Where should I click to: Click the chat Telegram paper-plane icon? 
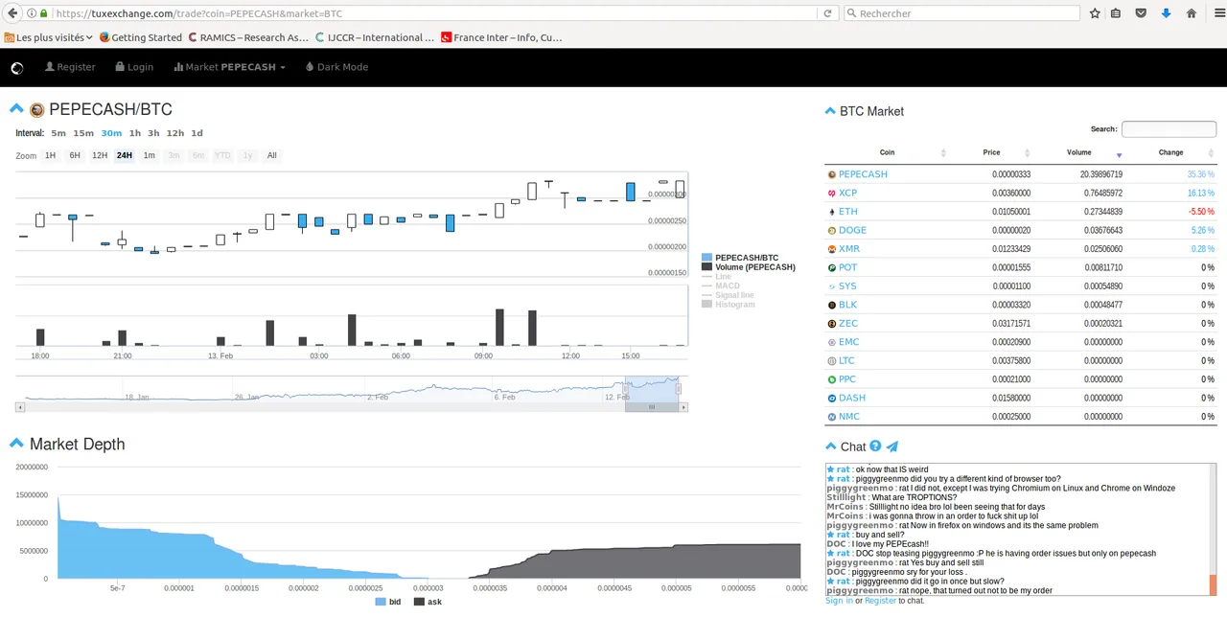point(892,446)
